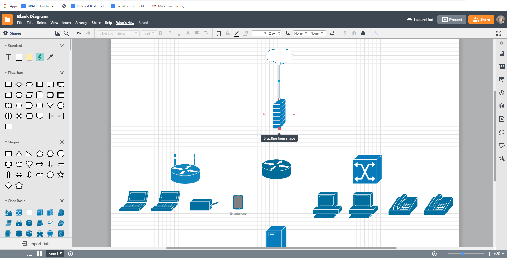
Task: Open the line style dropdown
Action: 260,33
